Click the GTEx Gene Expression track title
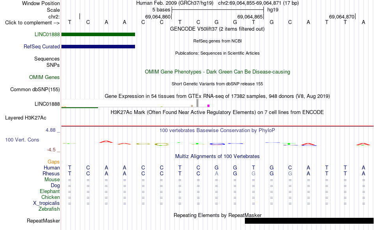374x230 pixels. (217, 96)
